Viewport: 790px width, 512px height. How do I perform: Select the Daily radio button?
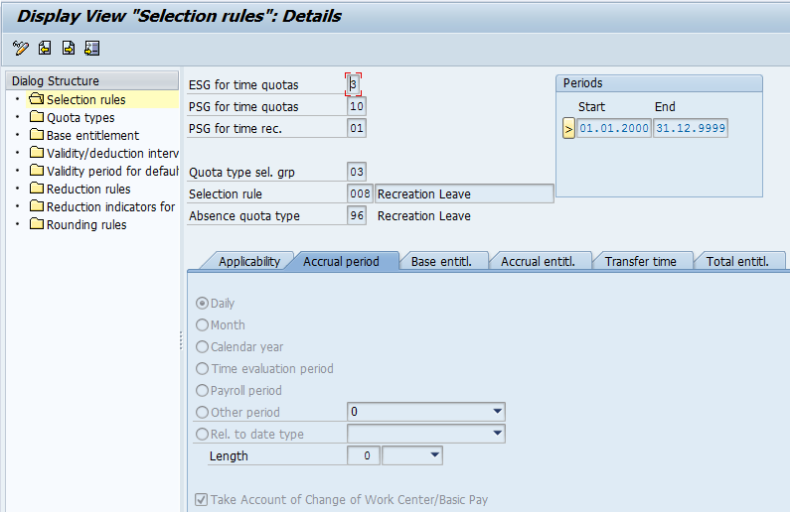[203, 304]
